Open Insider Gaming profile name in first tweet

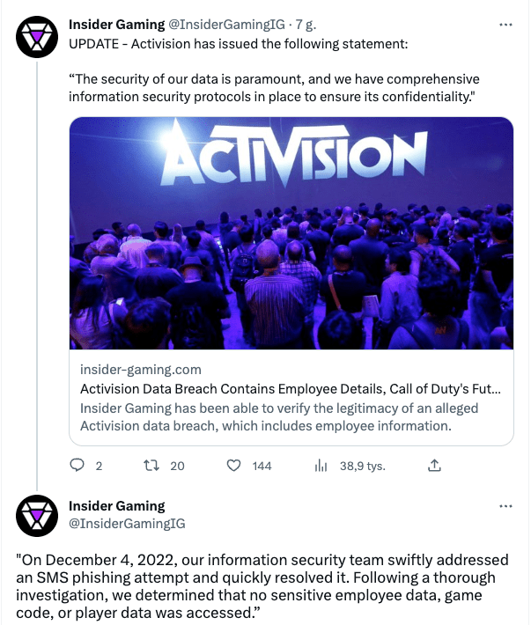(x=116, y=26)
